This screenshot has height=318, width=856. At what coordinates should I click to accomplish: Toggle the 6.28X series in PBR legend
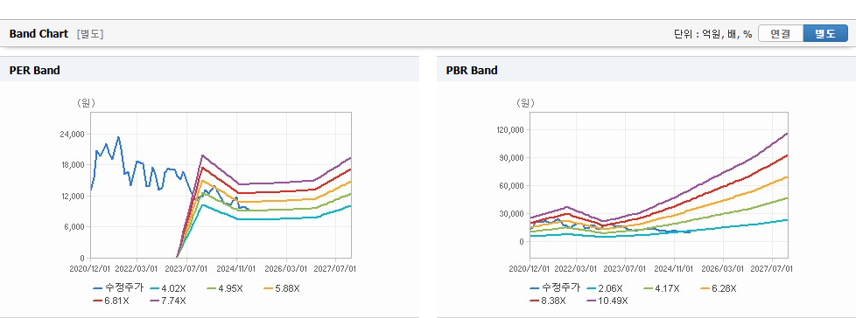718,288
